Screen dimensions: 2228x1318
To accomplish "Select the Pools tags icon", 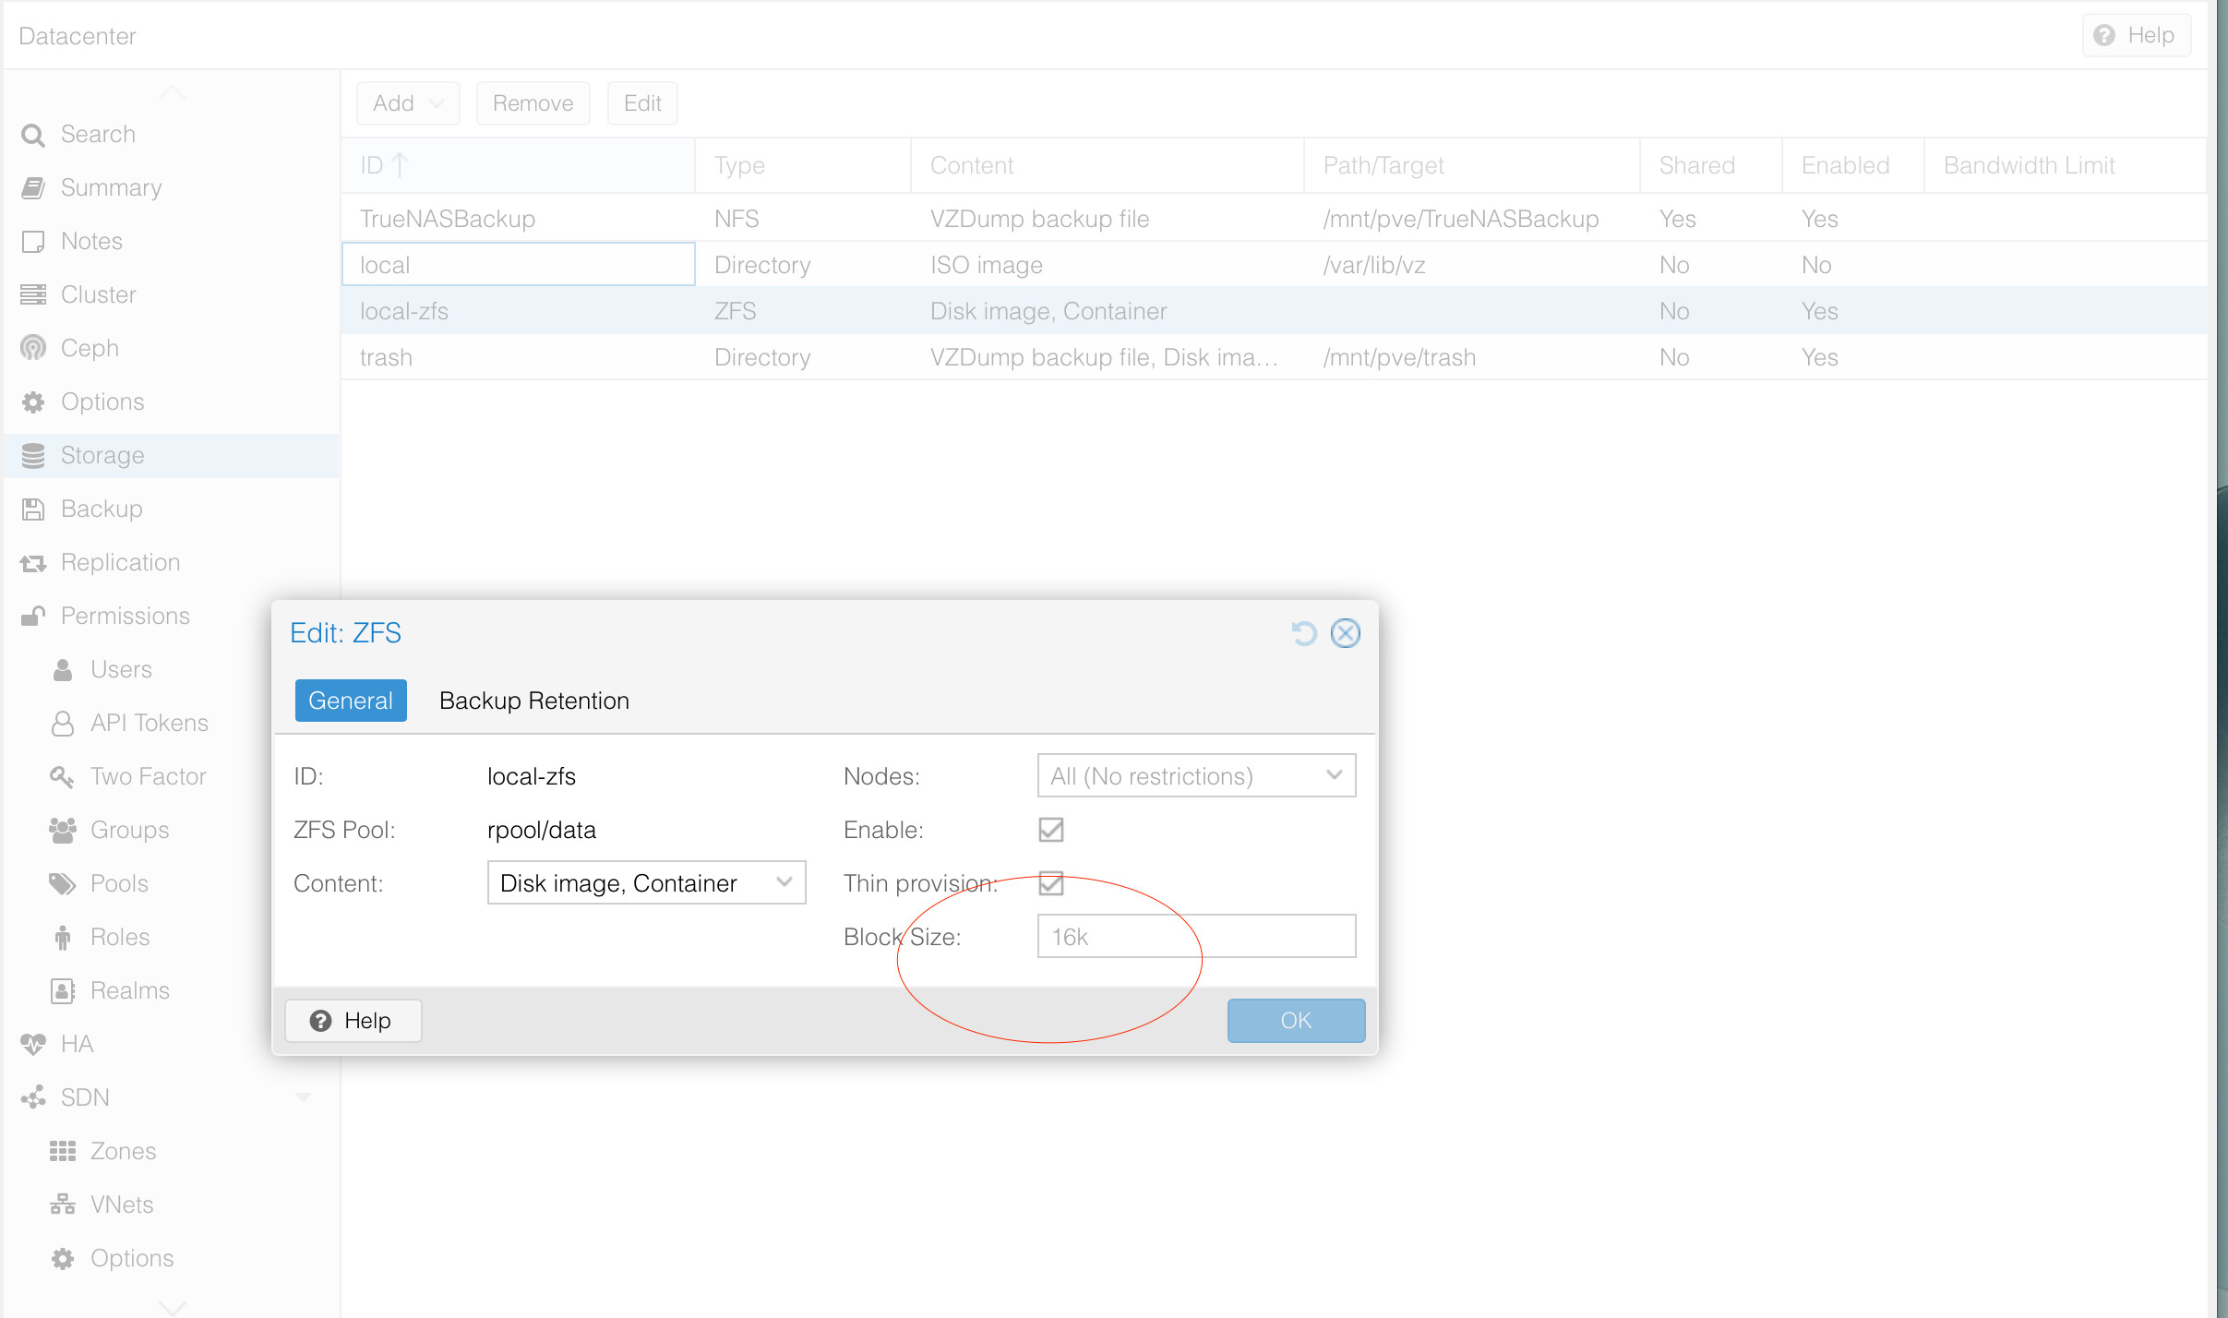I will coord(63,884).
